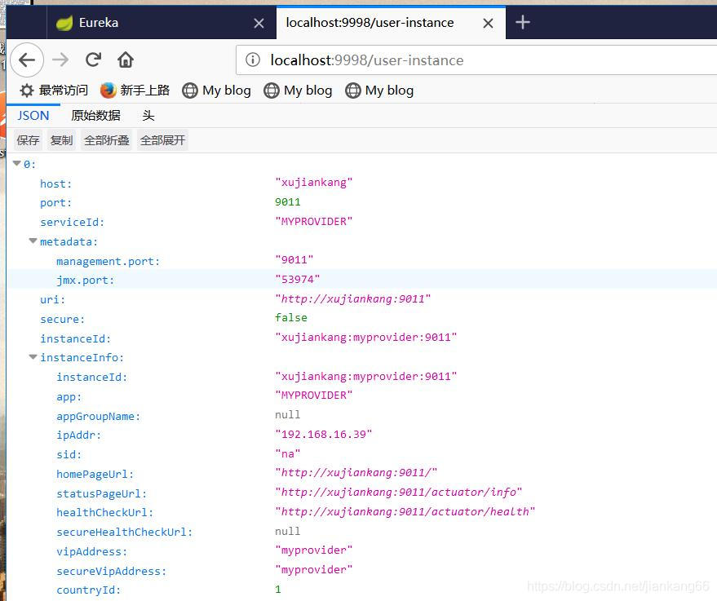The width and height of the screenshot is (717, 601).
Task: Focus the address bar URL field
Action: [x=476, y=60]
